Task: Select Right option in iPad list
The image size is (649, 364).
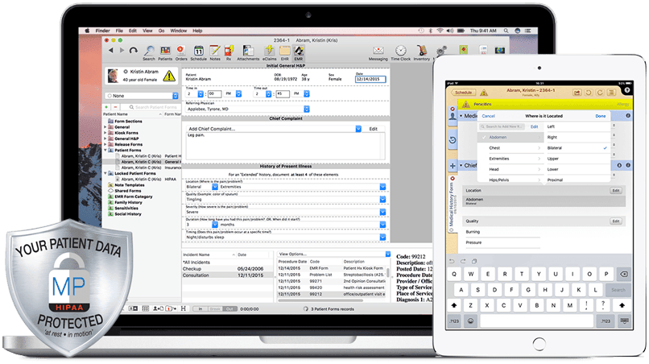Action: (577, 137)
